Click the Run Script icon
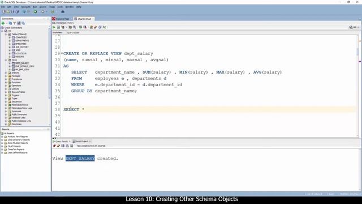Image resolution: width=362 pixels, height=204 pixels. click(x=58, y=27)
